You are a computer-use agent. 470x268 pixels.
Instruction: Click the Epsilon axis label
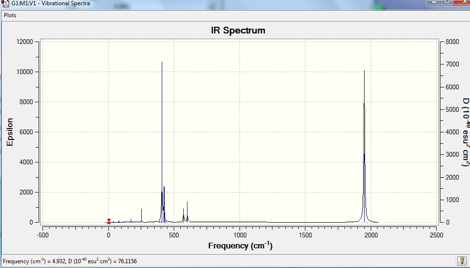10,132
